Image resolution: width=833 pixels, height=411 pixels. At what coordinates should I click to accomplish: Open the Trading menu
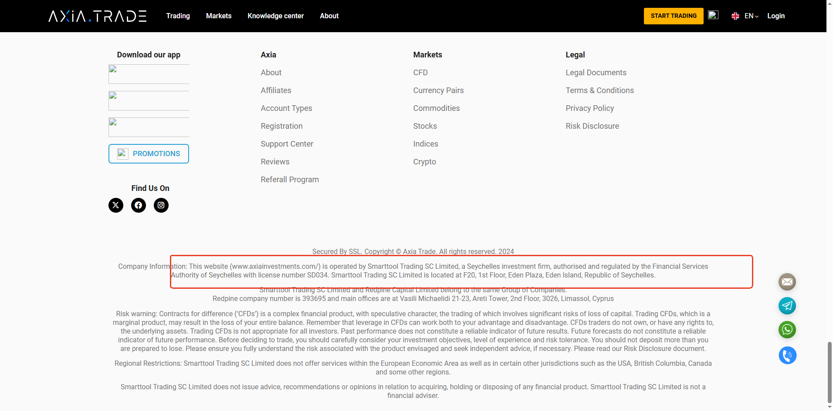[x=178, y=16]
